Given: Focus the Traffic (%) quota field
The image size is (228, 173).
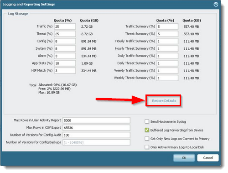Looking at the screenshot, I should coord(65,26).
